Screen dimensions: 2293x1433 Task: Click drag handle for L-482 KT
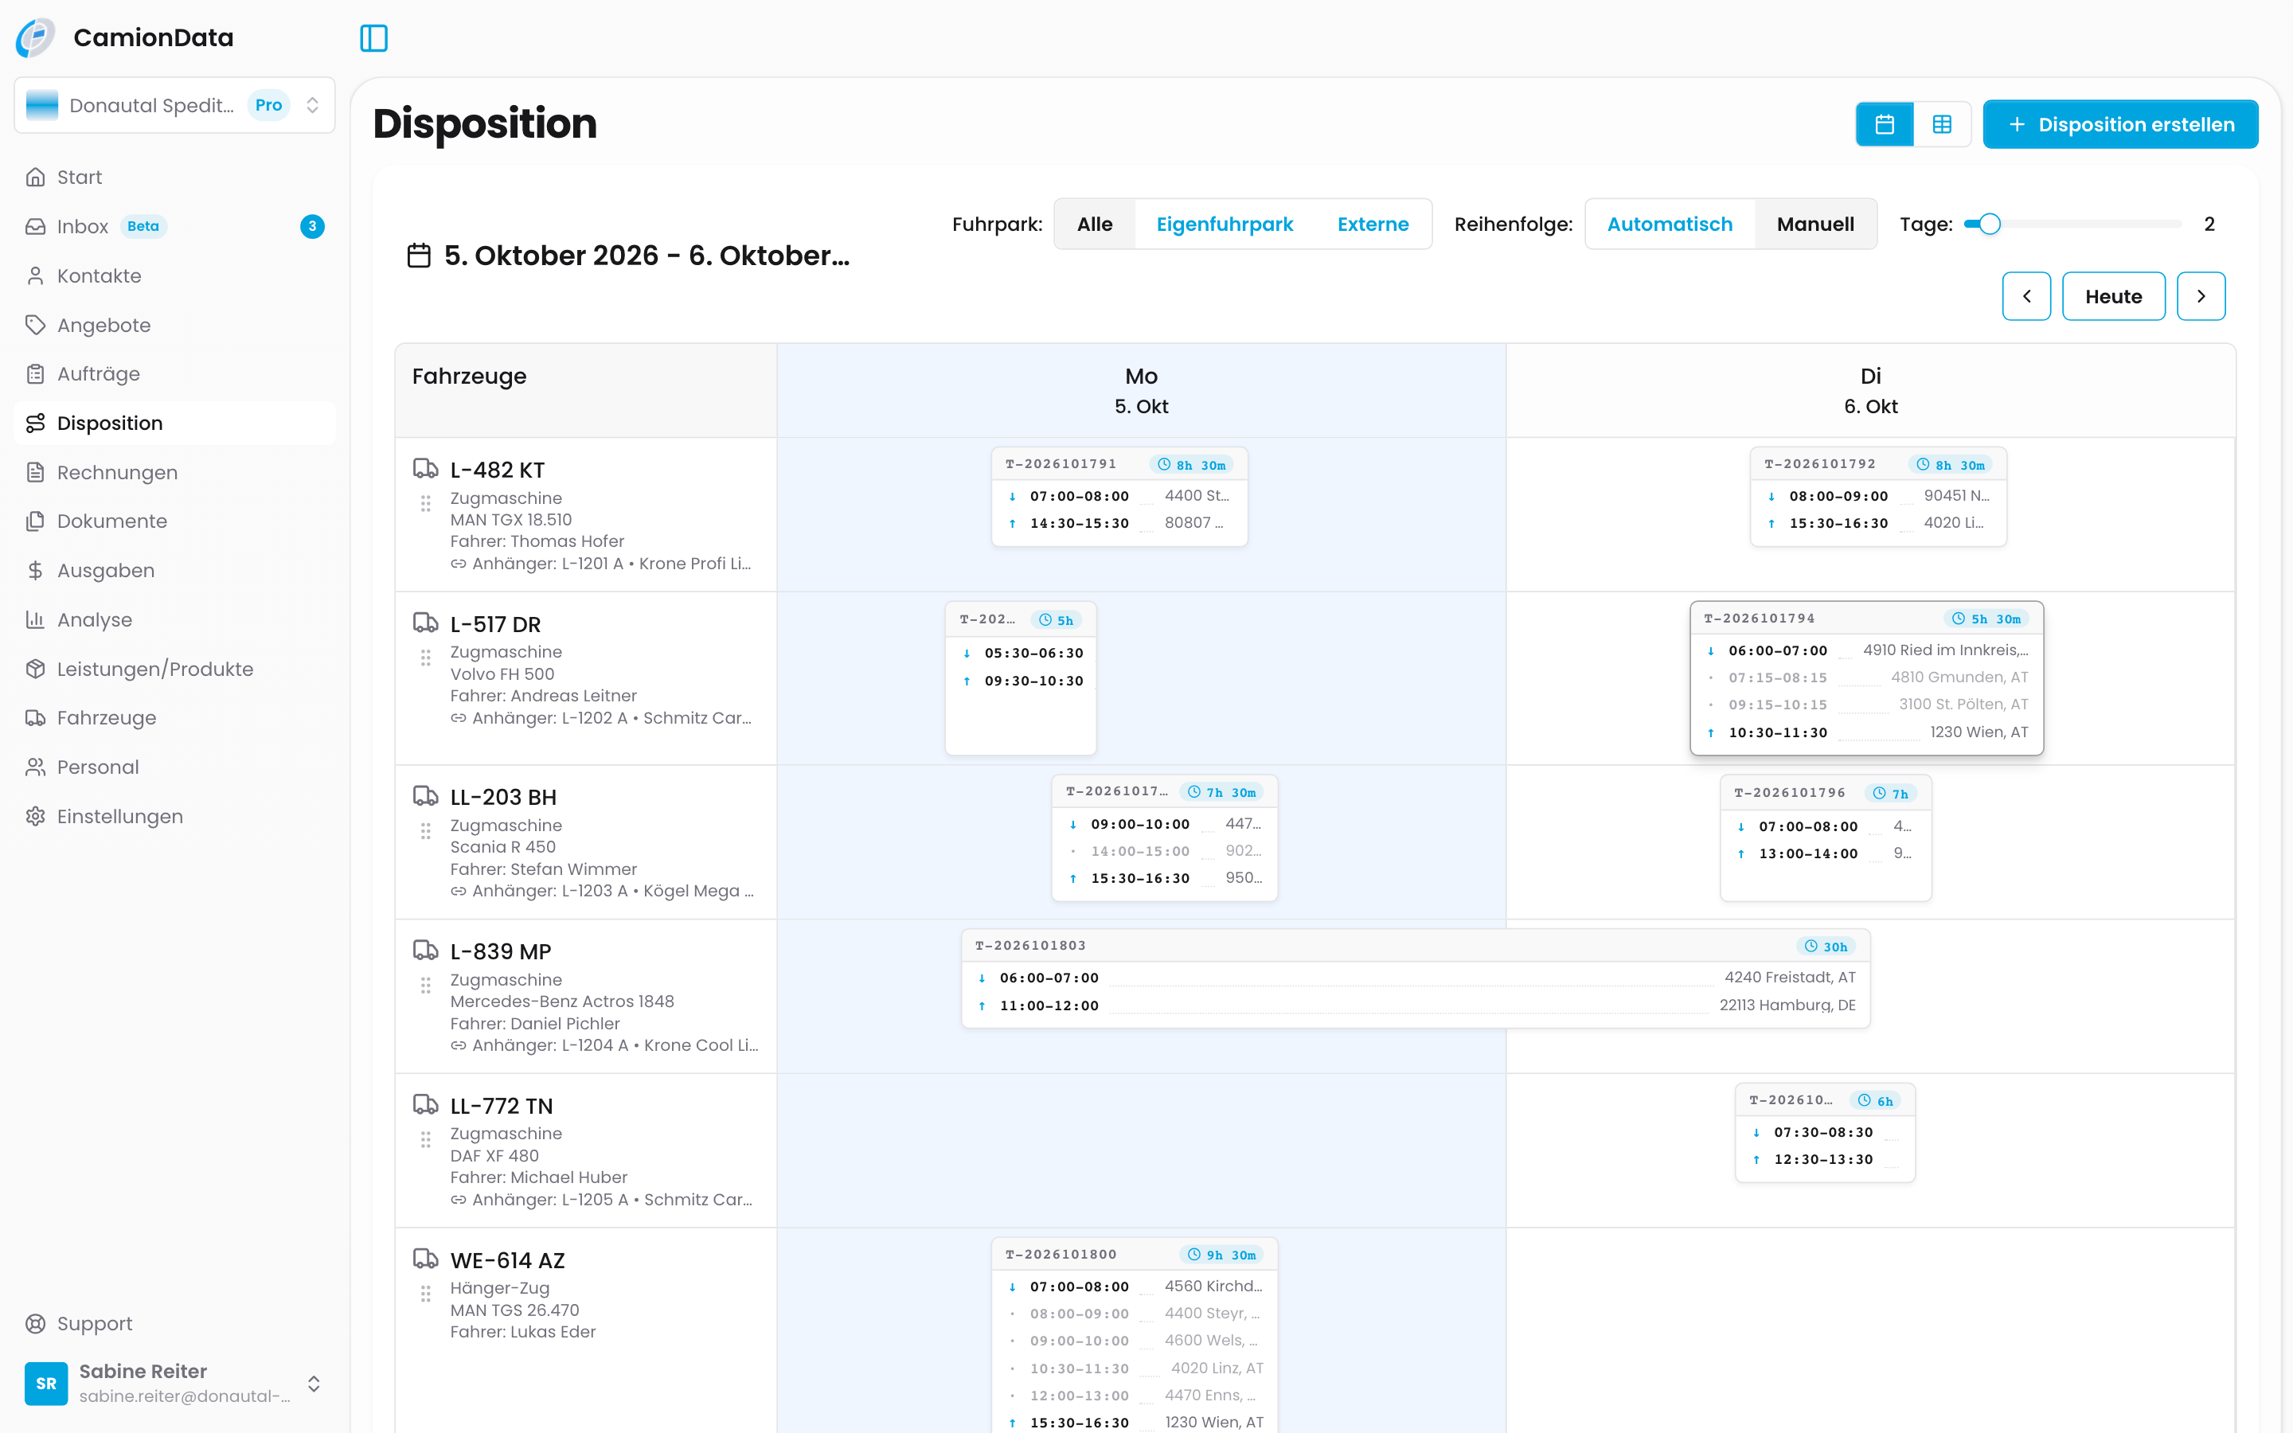point(425,503)
